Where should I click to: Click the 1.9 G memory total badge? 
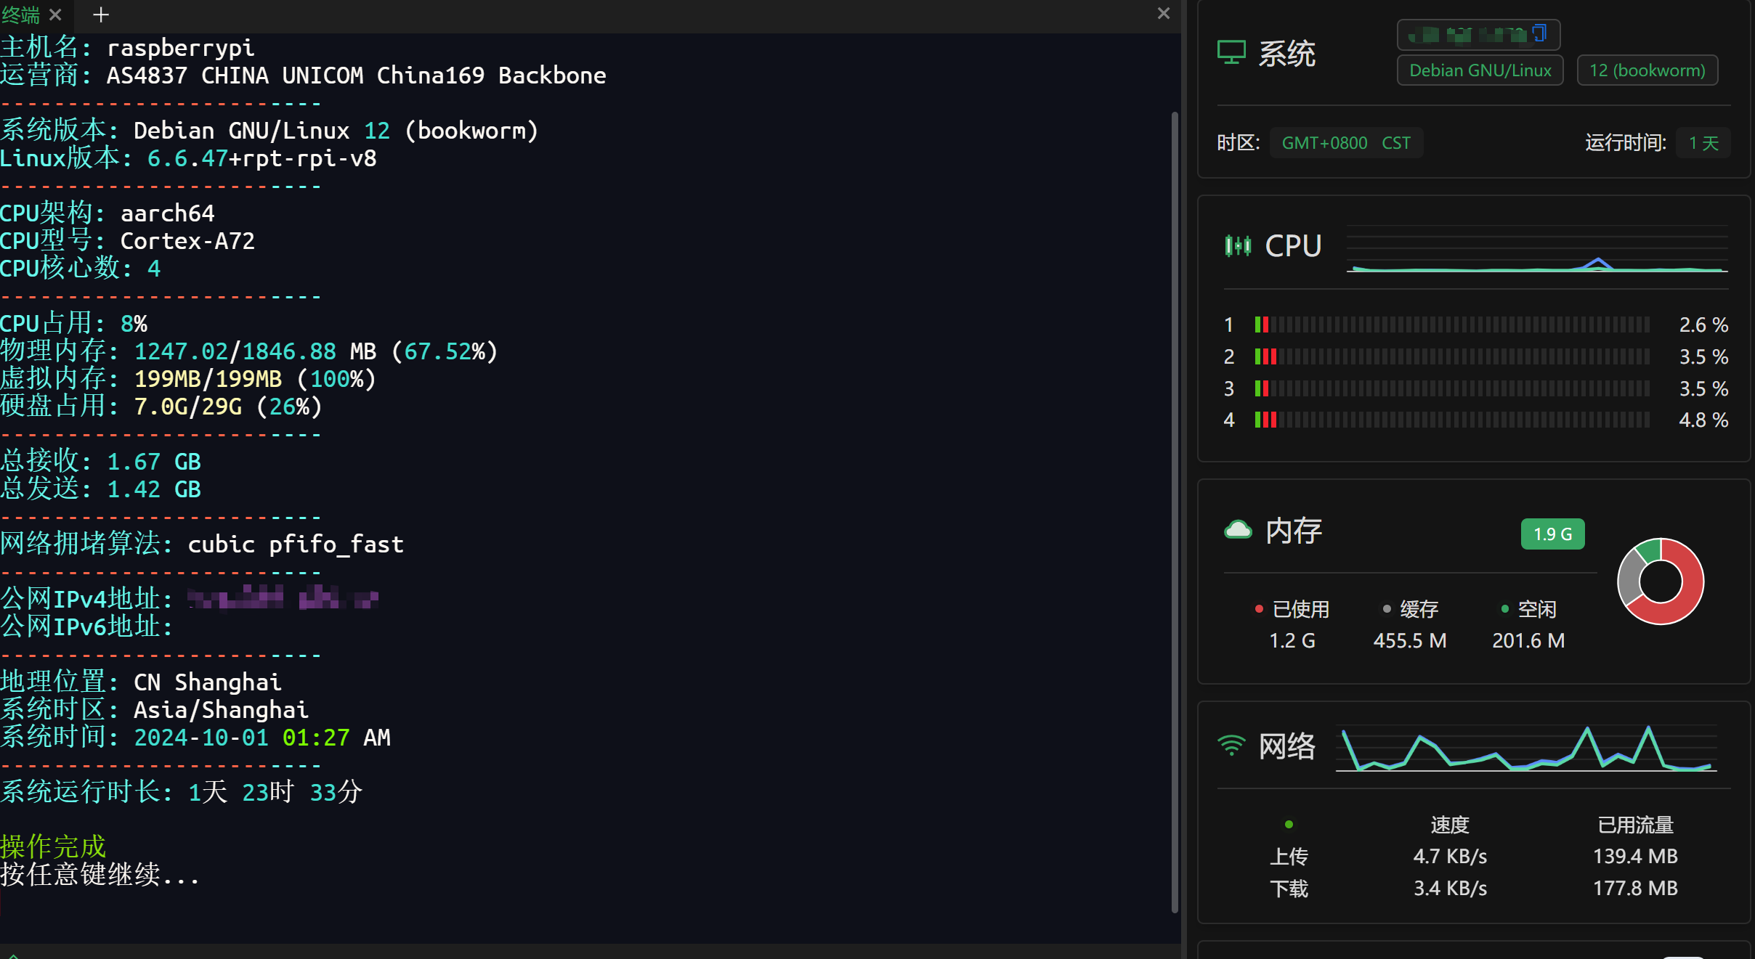[1552, 534]
